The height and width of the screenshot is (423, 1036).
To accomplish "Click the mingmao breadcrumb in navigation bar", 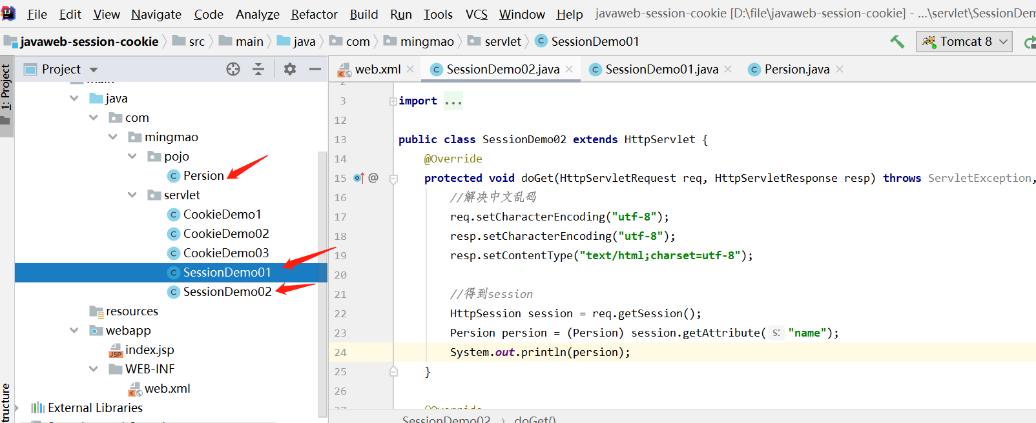I will [x=419, y=42].
